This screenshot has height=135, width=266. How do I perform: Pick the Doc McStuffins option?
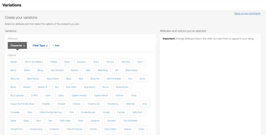click(130, 121)
